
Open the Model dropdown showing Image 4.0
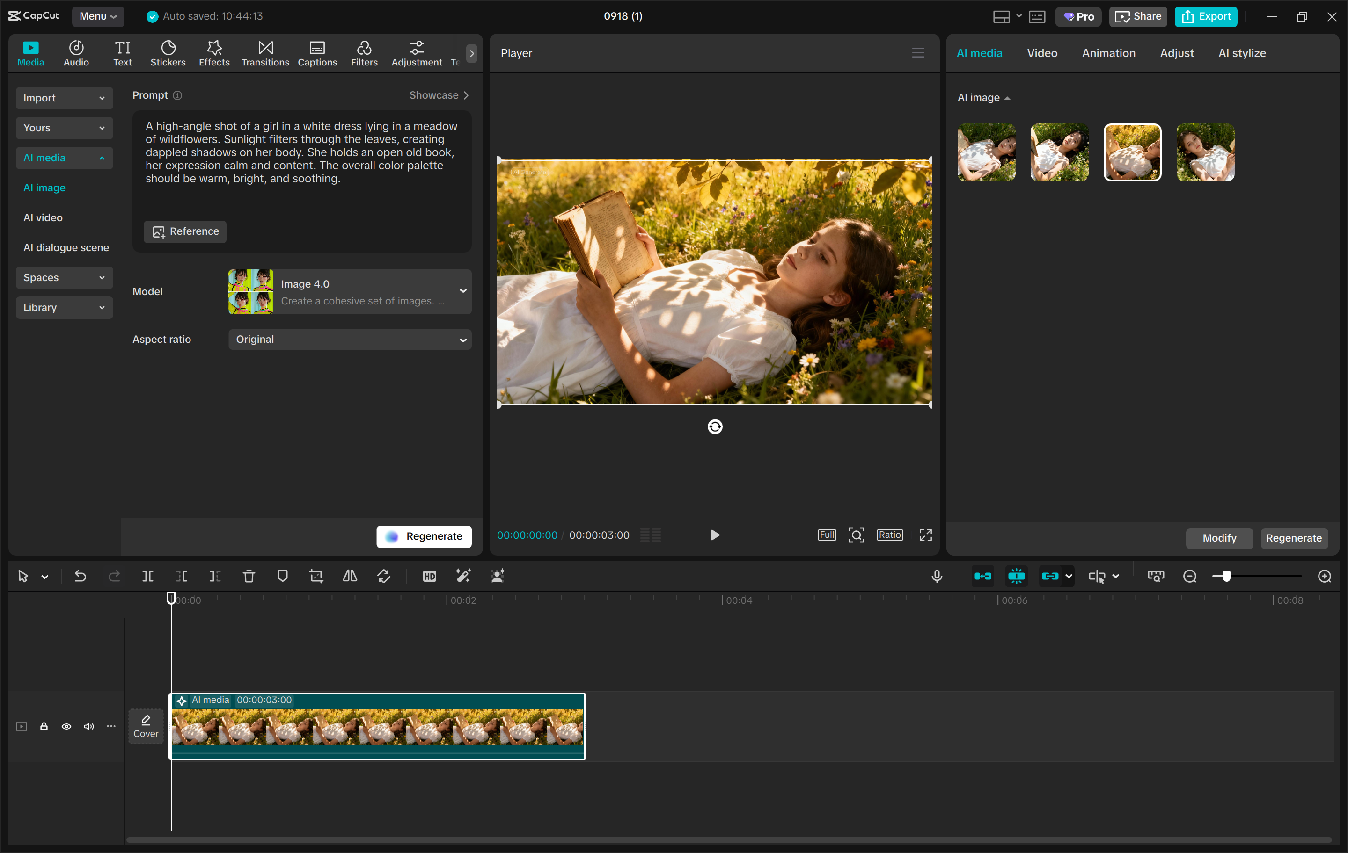tap(349, 291)
